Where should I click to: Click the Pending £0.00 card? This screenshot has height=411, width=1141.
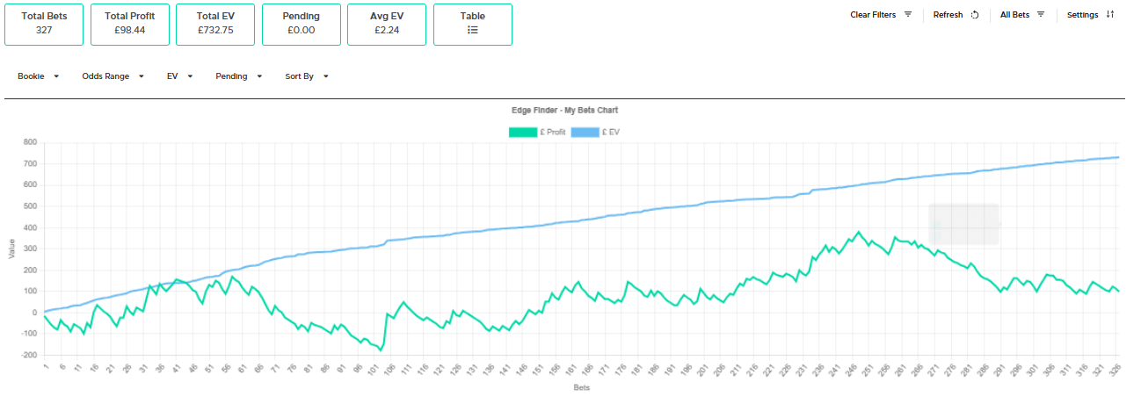coord(302,24)
